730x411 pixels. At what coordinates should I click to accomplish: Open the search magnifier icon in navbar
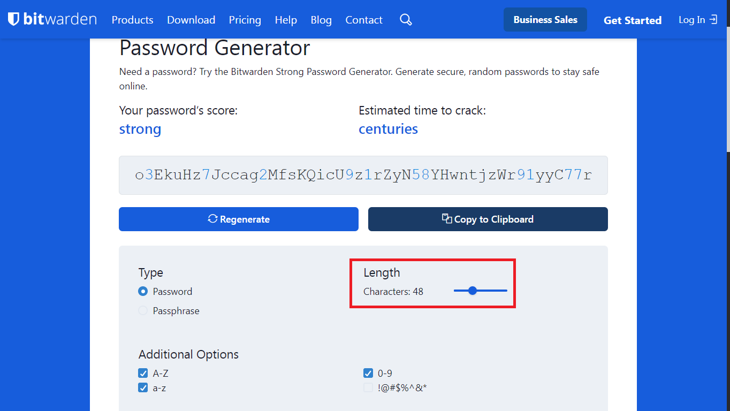tap(406, 20)
